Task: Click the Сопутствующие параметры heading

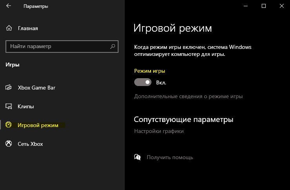Action: click(x=184, y=119)
